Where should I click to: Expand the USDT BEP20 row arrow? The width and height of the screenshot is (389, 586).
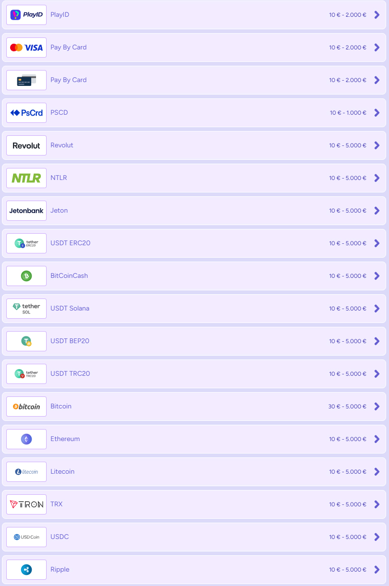pos(377,341)
